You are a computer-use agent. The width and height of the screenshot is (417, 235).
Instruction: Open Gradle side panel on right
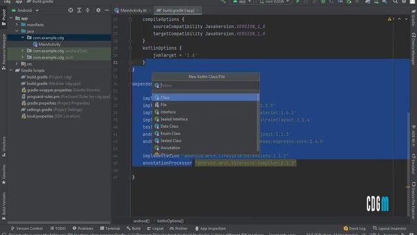pyautogui.click(x=414, y=18)
